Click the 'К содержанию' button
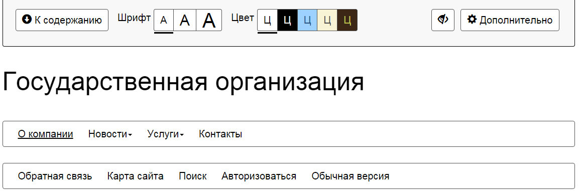The height and width of the screenshot is (191, 579). (x=62, y=20)
